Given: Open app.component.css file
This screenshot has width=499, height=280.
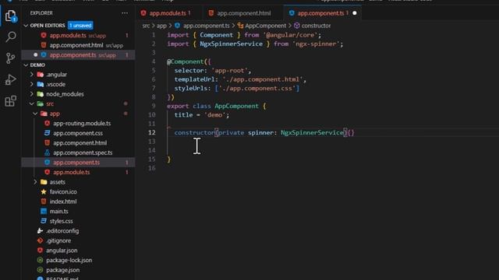Looking at the screenshot, I should [x=78, y=133].
